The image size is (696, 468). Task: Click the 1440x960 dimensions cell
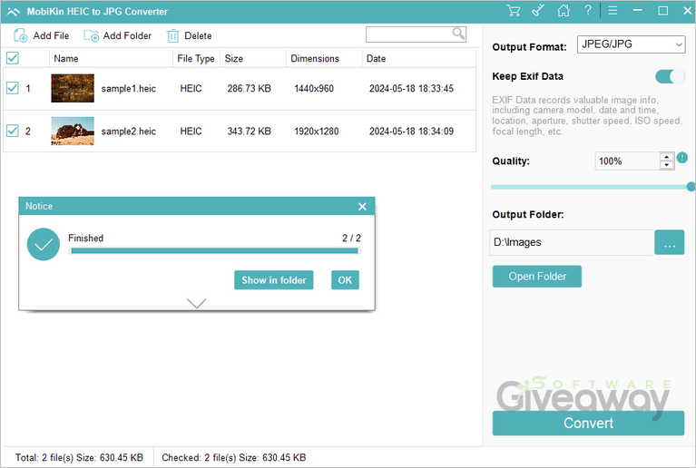314,88
